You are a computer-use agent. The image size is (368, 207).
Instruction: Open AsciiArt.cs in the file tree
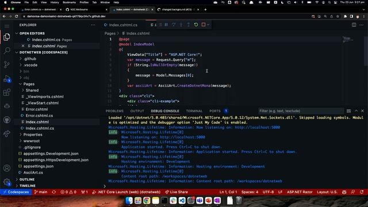33,172
